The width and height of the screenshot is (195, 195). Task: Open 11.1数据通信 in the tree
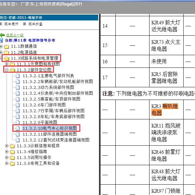tap(24, 46)
